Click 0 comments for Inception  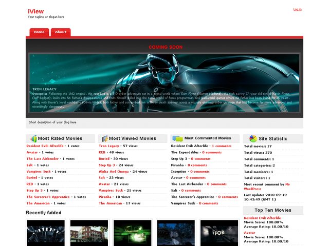(200, 172)
